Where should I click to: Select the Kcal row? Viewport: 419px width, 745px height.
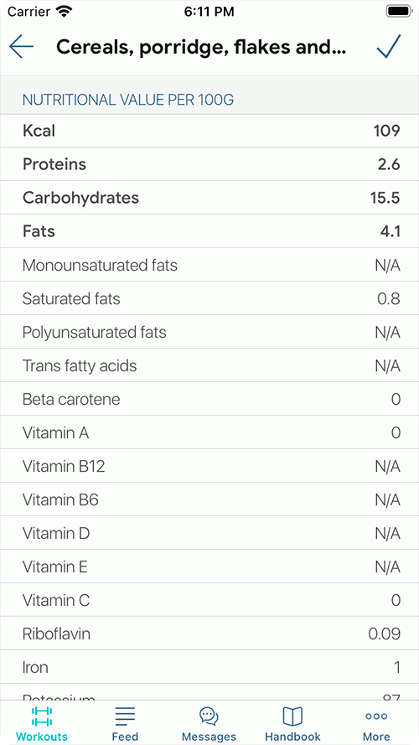(209, 131)
